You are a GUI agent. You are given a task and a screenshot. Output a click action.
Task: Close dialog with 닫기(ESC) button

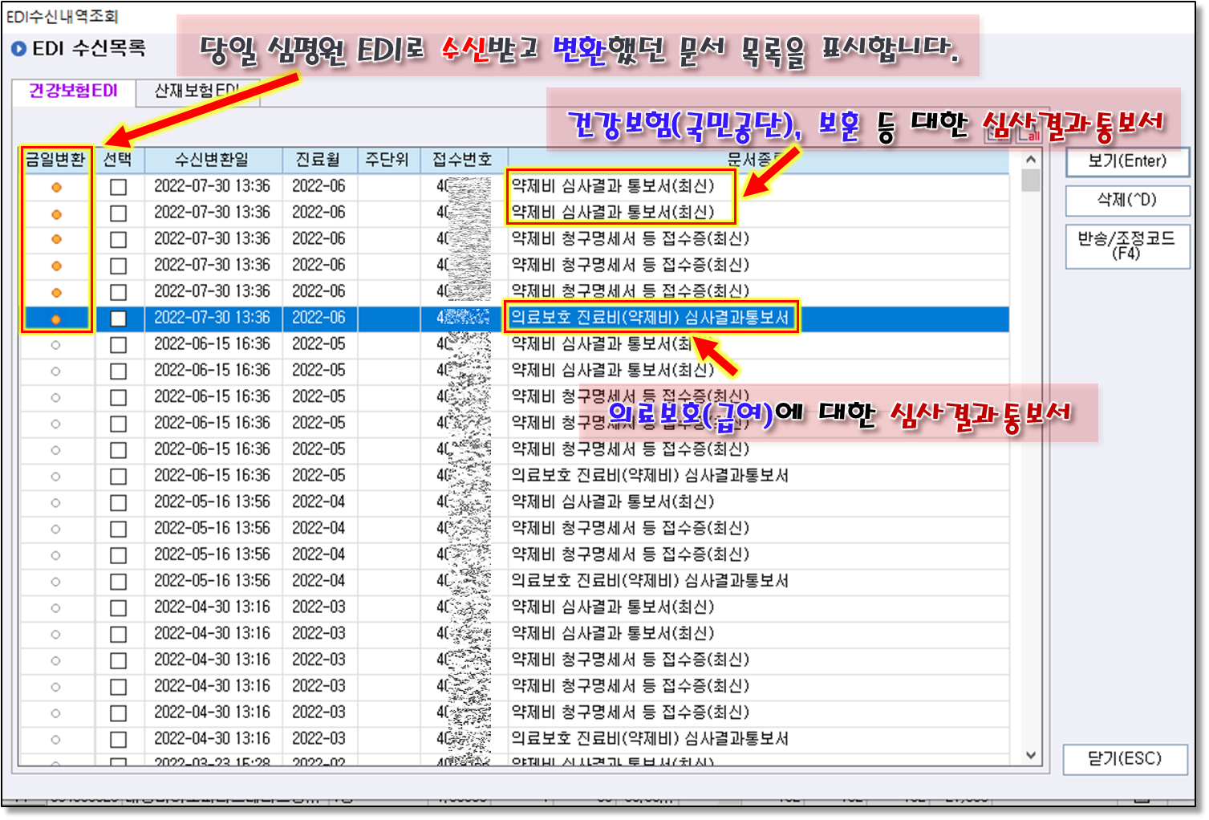tap(1125, 759)
